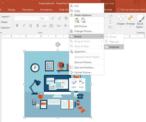Toggle Italic formatting
The width and height of the screenshot is (146, 122).
point(24,25)
